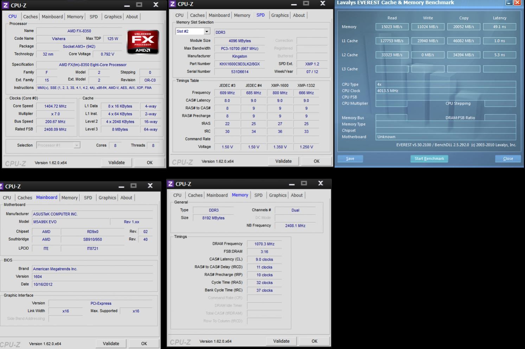Click the Socket AM3+ (942) package value
Viewport: 525px width, 349px height.
tap(79, 46)
